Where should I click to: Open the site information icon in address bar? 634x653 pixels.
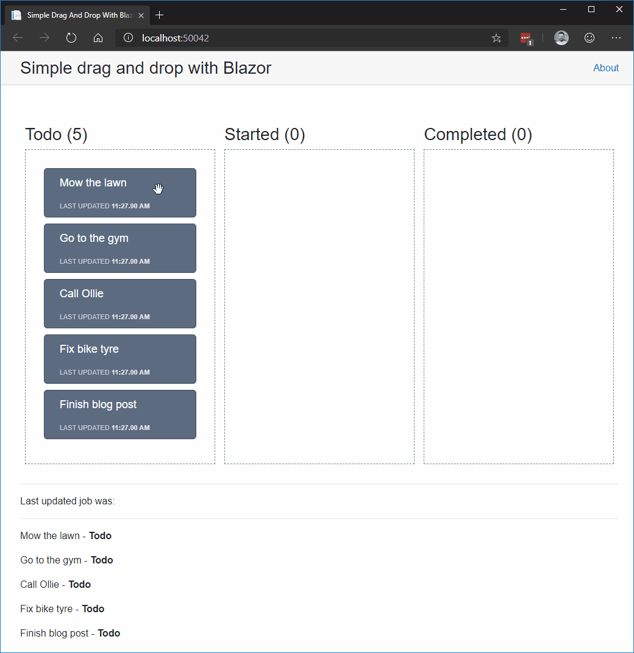(x=128, y=37)
